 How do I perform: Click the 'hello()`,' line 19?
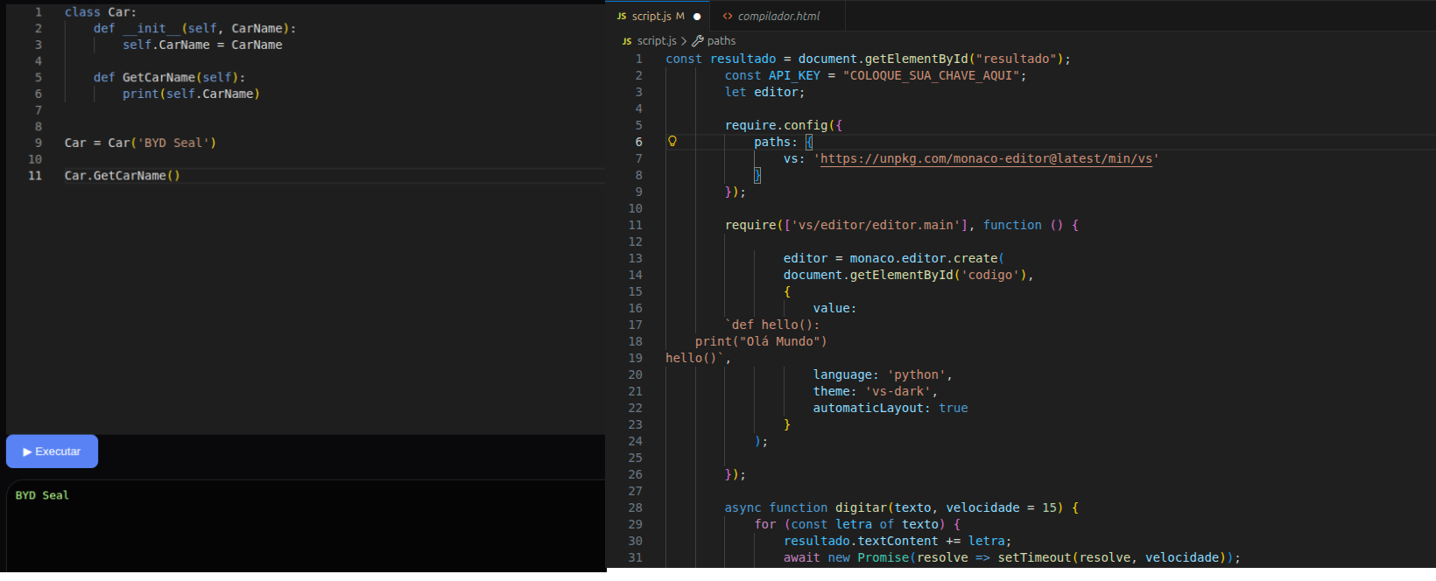click(x=698, y=358)
